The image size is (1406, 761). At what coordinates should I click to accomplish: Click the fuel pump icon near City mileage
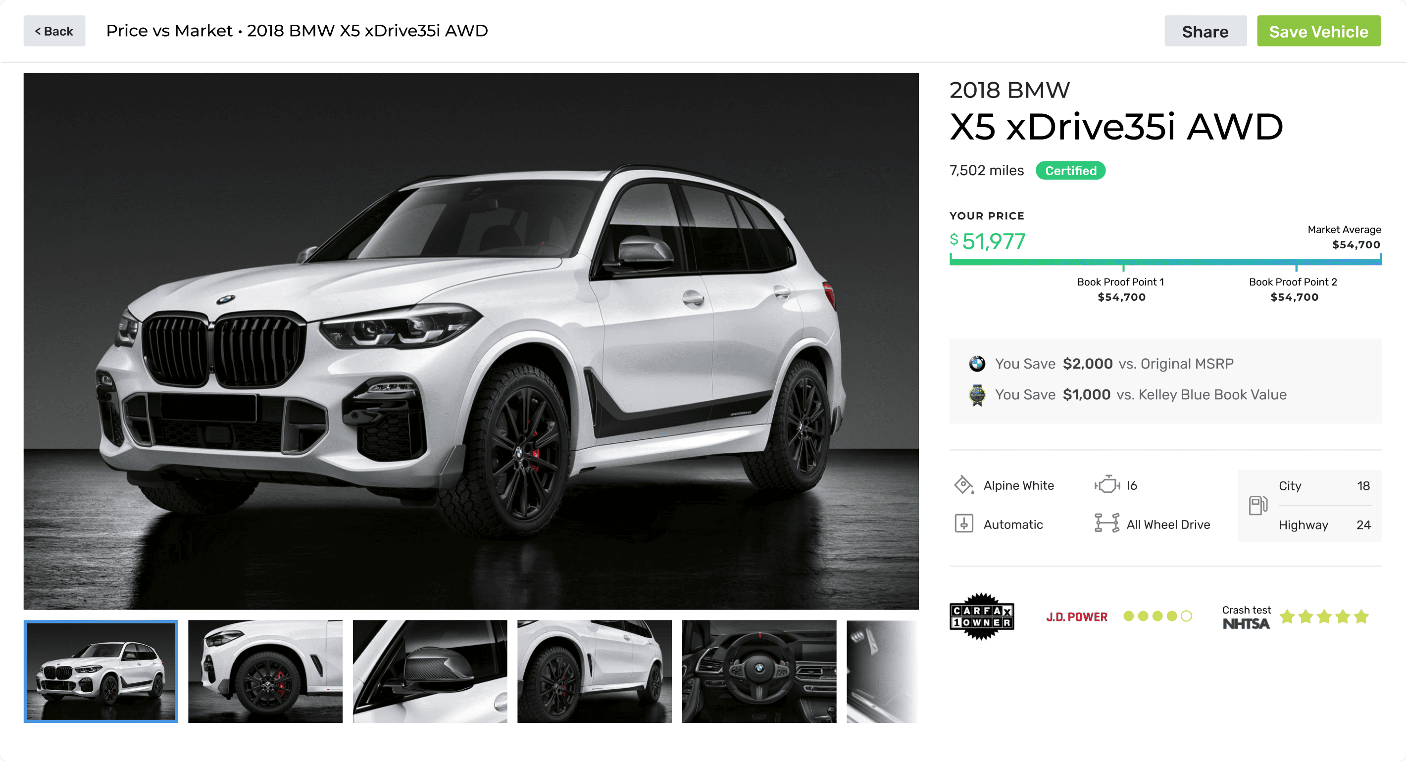[1257, 505]
